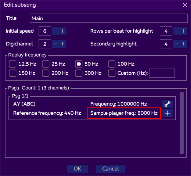Decrease Initial speed with minus button
191x176 pixels.
[55, 31]
